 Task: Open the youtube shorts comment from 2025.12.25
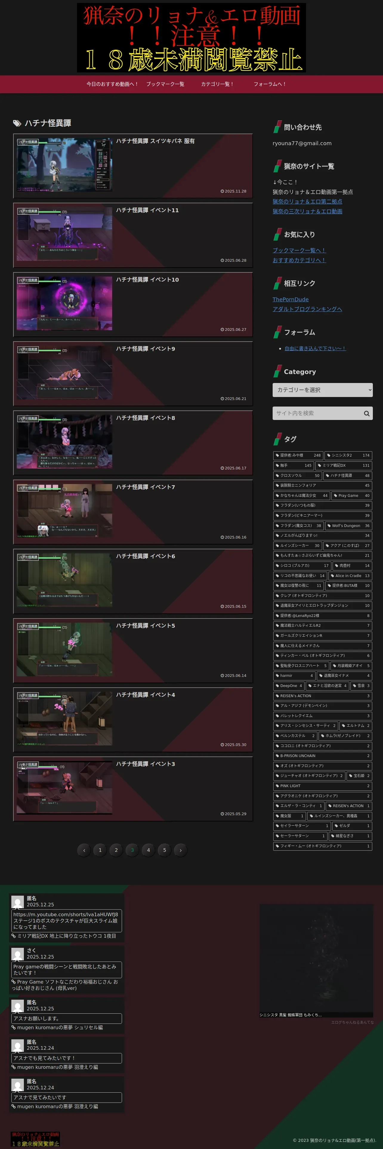click(x=66, y=921)
